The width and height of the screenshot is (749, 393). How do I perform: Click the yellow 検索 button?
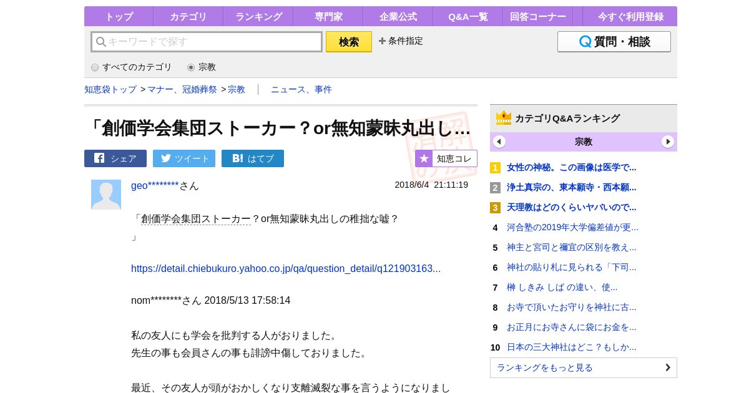pyautogui.click(x=349, y=42)
